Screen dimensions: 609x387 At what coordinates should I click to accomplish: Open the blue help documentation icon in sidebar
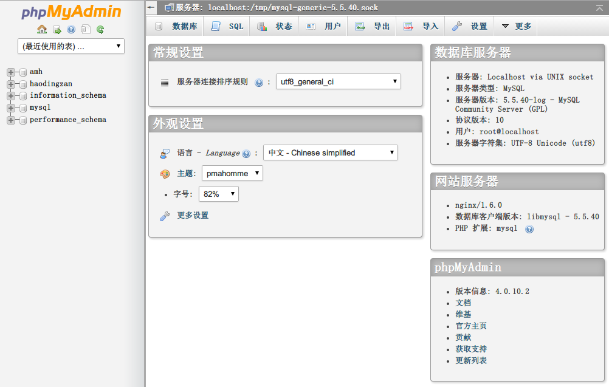(x=71, y=29)
